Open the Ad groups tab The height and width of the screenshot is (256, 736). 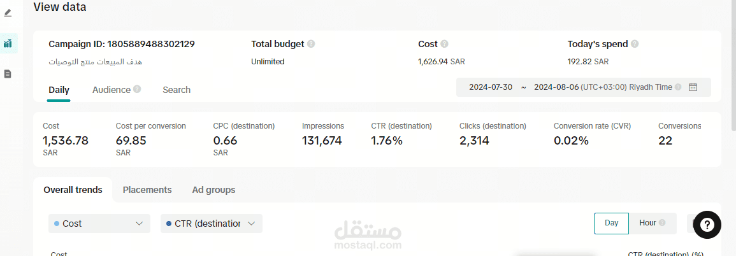point(213,190)
